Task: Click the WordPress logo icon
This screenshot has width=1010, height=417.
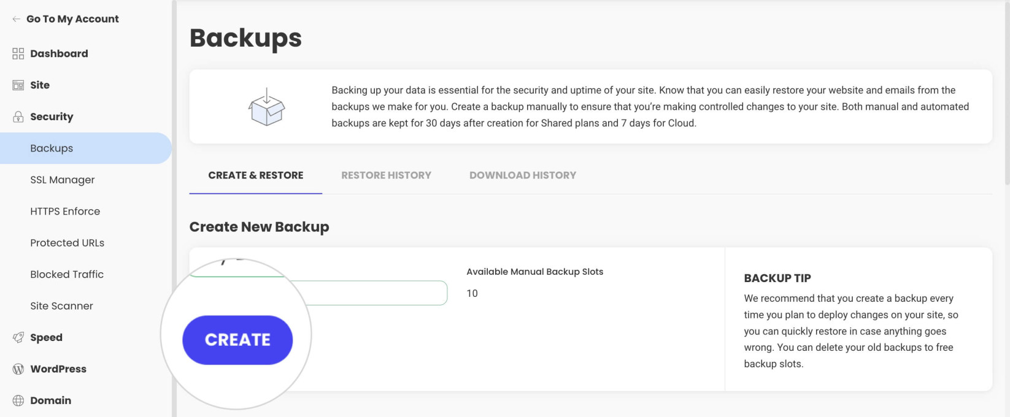Action: coord(18,369)
